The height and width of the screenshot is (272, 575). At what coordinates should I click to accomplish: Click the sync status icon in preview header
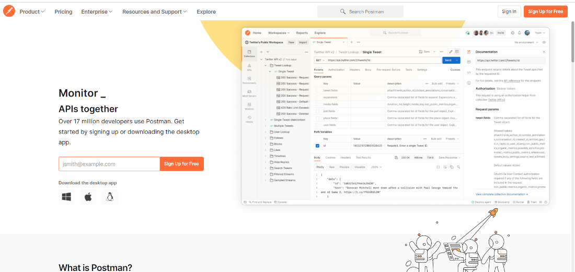[467, 32]
